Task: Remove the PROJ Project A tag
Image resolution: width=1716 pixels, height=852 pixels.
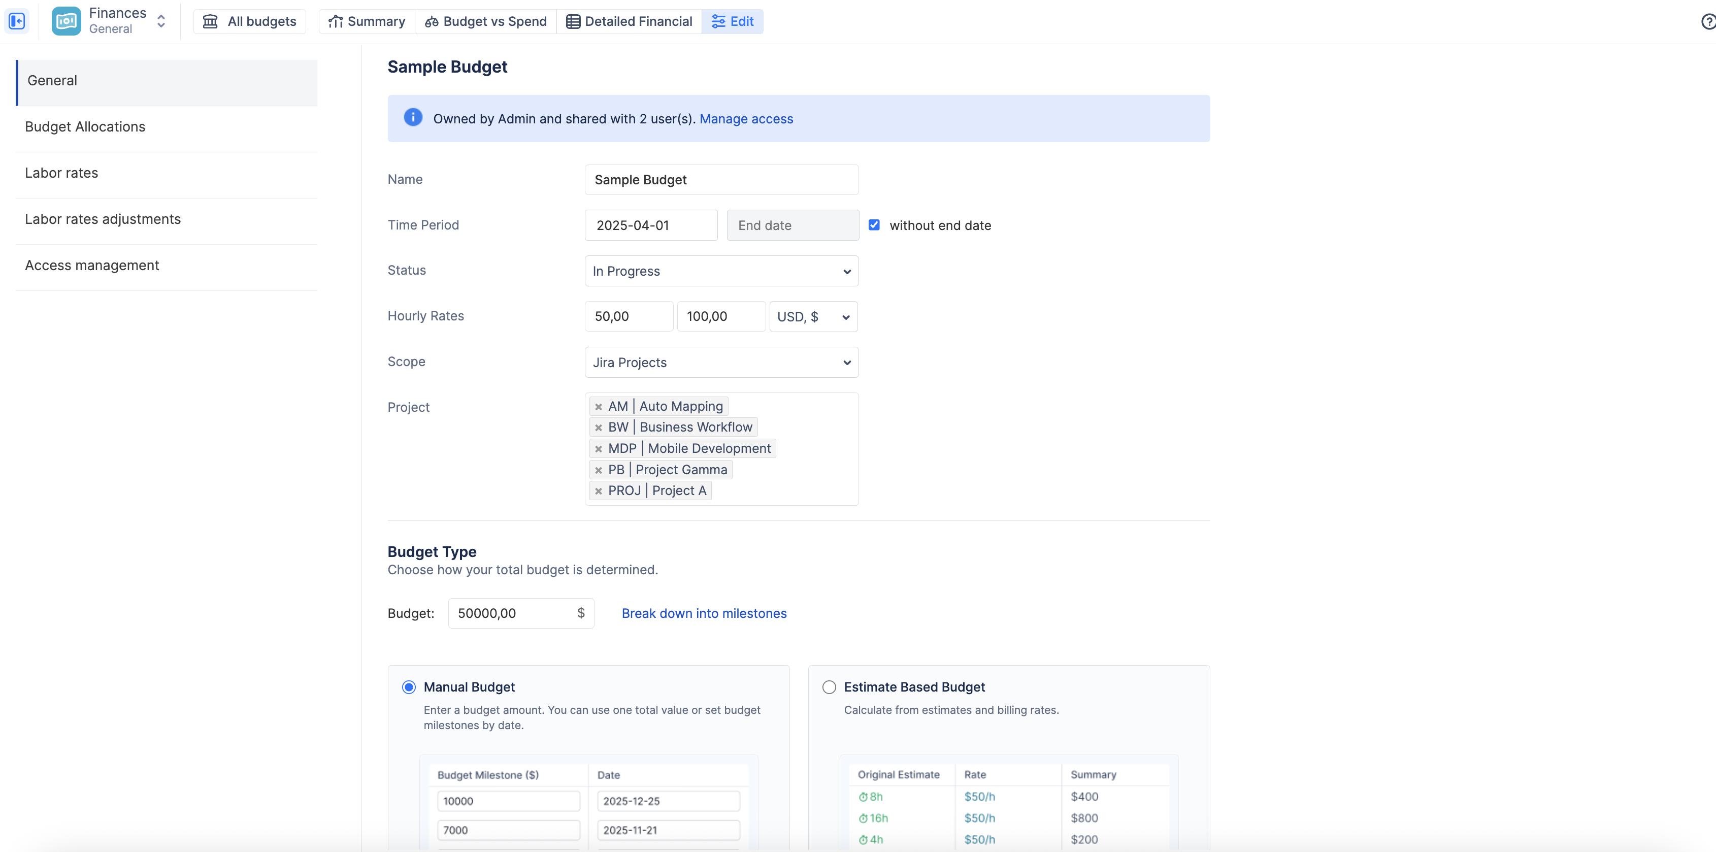Action: click(x=598, y=491)
